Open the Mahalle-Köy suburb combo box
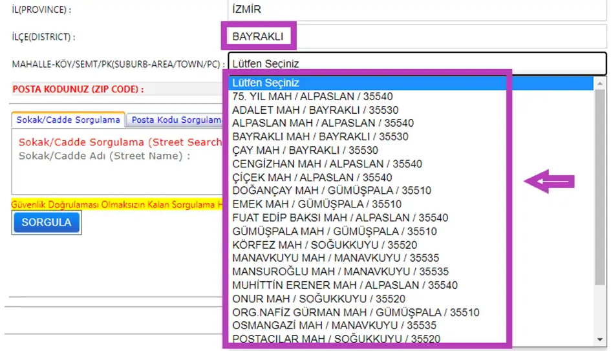Image resolution: width=611 pixels, height=351 pixels. tap(417, 64)
